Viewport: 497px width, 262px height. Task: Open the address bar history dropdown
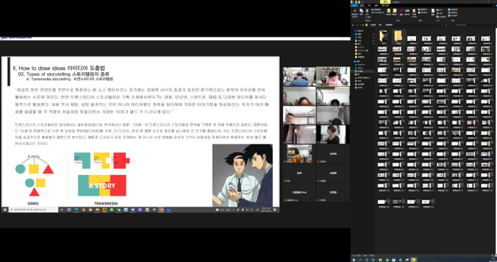point(442,25)
